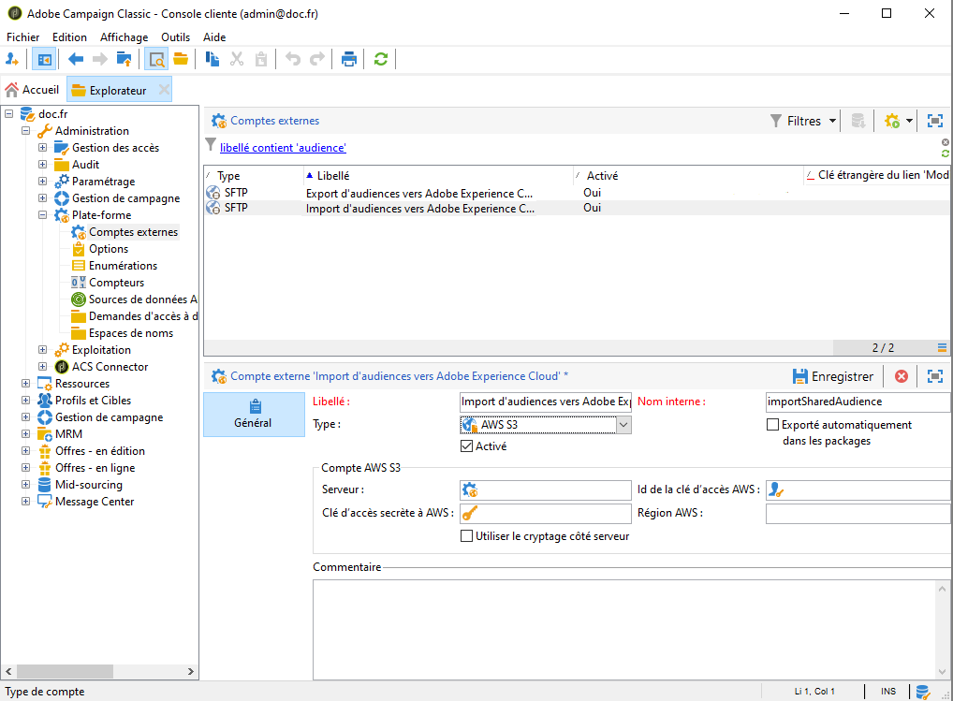Open the Type dropdown showing AWS S3
This screenshot has width=953, height=701.
[623, 425]
